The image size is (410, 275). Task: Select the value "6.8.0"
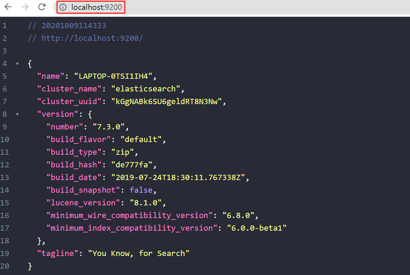[238, 216]
